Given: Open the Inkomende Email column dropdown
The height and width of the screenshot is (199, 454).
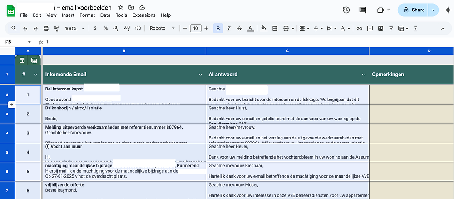Looking at the screenshot, I should (x=200, y=75).
